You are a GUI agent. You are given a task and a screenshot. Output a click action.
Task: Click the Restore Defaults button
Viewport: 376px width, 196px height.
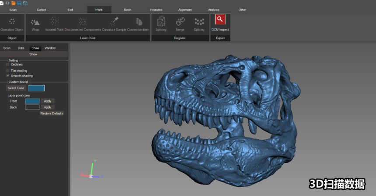52,113
